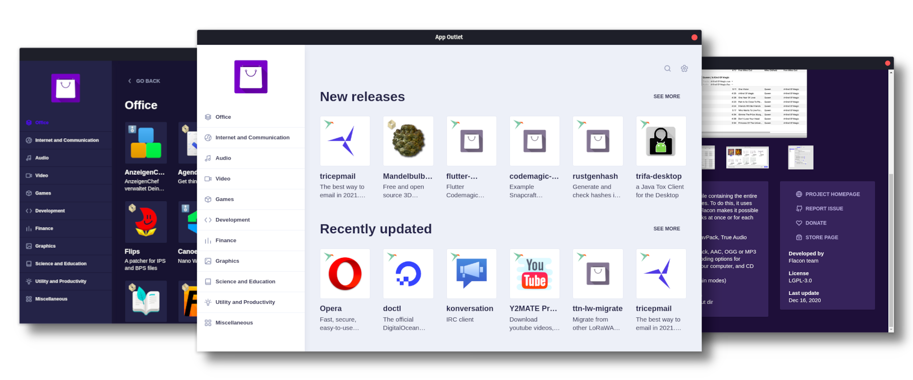This screenshot has height=380, width=913.
Task: Open the Flips app icon in the dark window
Action: coord(146,222)
